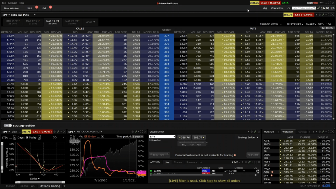Viewport: 336px width, 189px height.
Task: Expand the MORE expirations dropdown
Action: [90, 22]
